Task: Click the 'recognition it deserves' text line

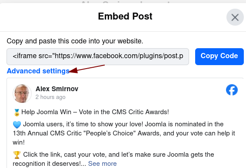Action: (x=50, y=164)
